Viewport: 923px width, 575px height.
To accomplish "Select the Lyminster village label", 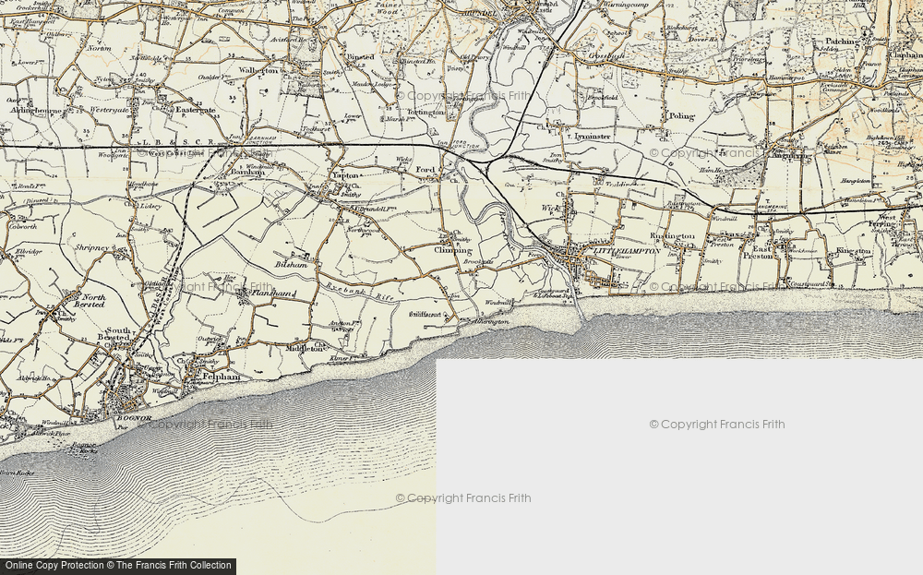I will (593, 136).
